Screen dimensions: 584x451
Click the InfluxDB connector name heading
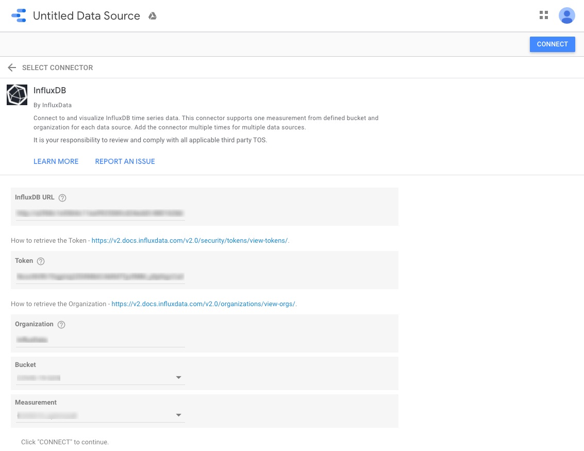click(49, 90)
